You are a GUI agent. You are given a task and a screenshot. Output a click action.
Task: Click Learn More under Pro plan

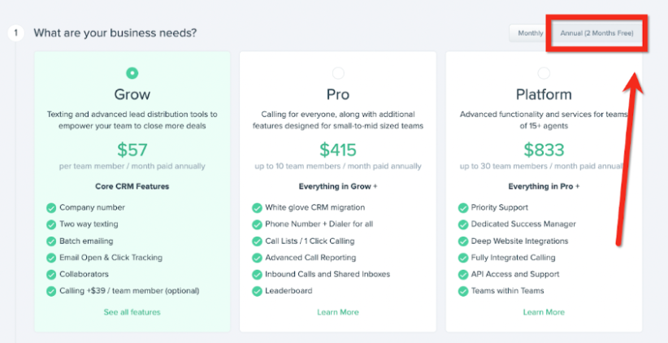(x=338, y=312)
